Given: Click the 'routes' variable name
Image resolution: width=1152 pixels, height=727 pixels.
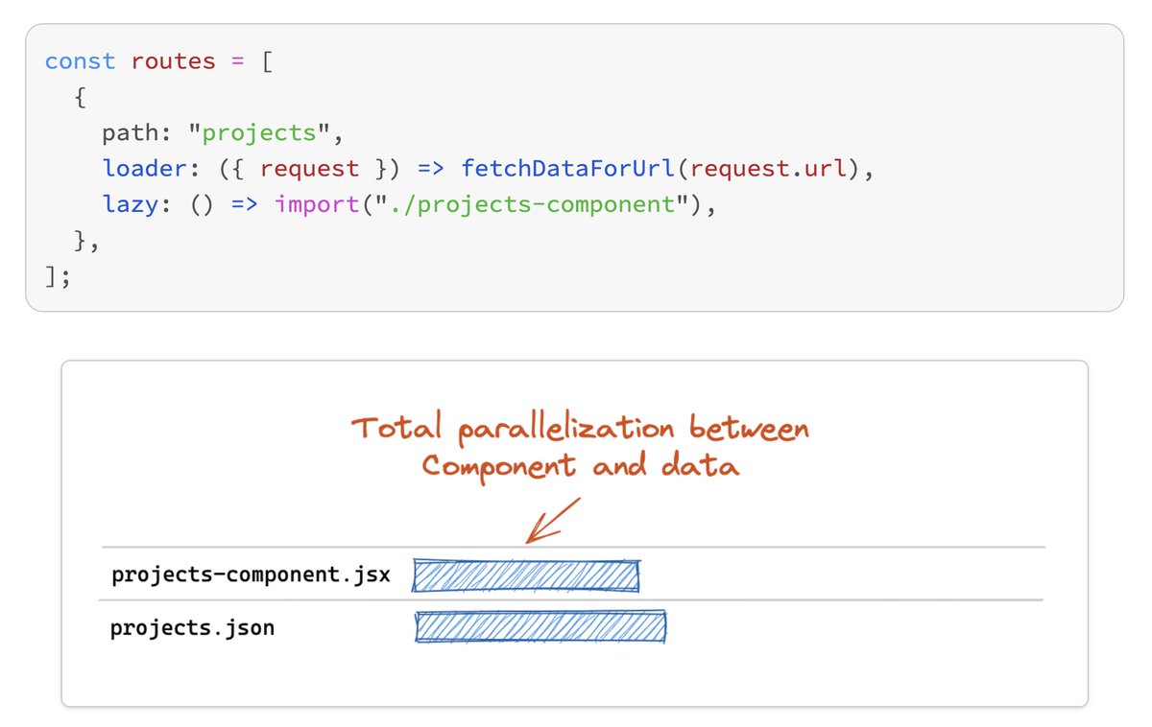Looking at the screenshot, I should click(174, 61).
